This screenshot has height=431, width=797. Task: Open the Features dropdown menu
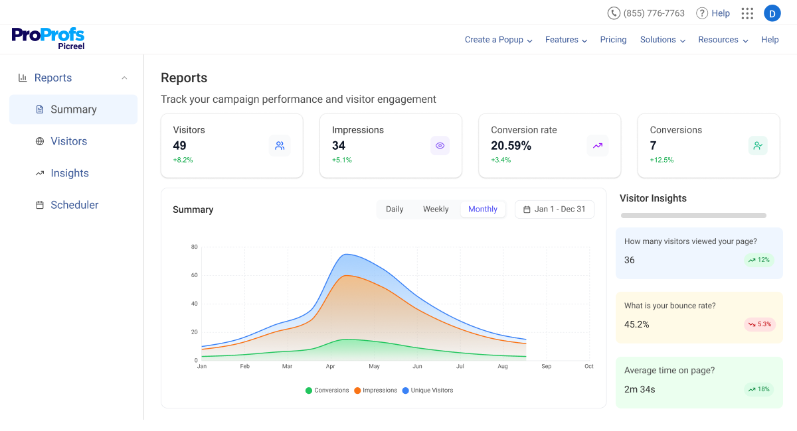coord(566,40)
